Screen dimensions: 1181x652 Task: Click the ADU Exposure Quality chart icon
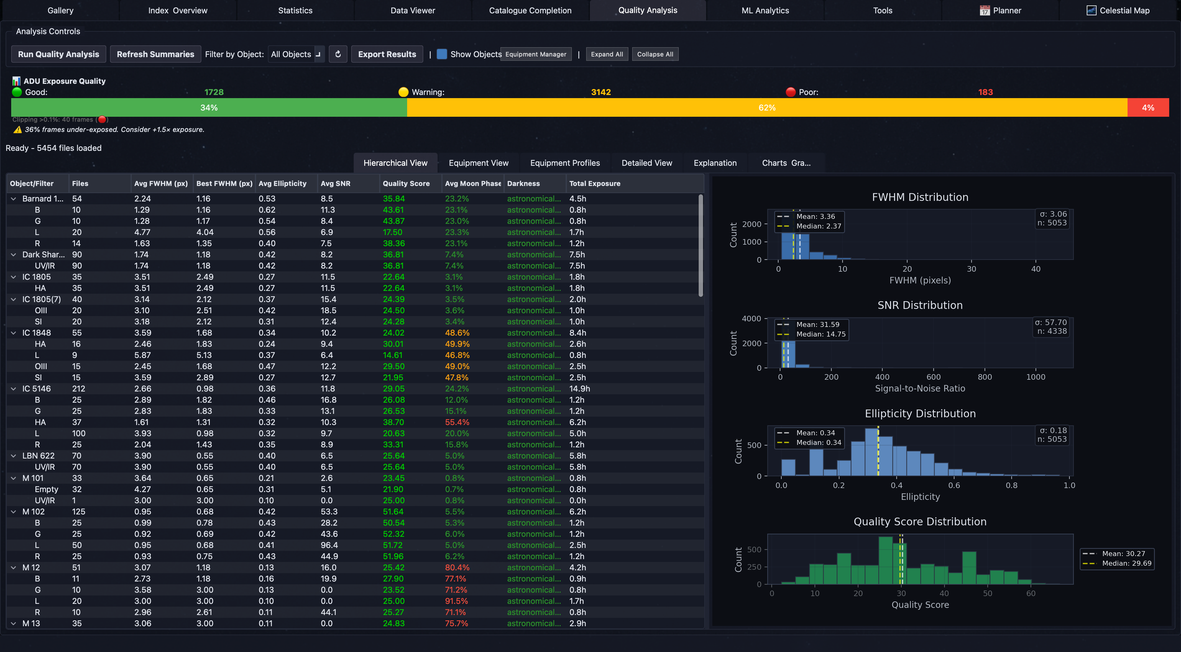(16, 81)
